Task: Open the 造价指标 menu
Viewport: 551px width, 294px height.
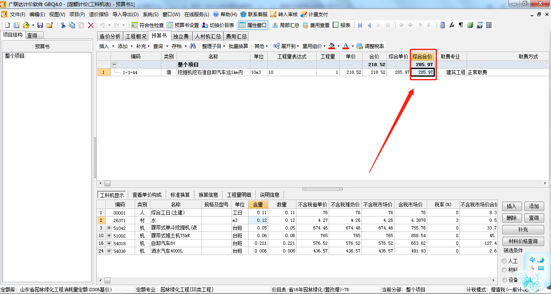Action: coord(98,14)
